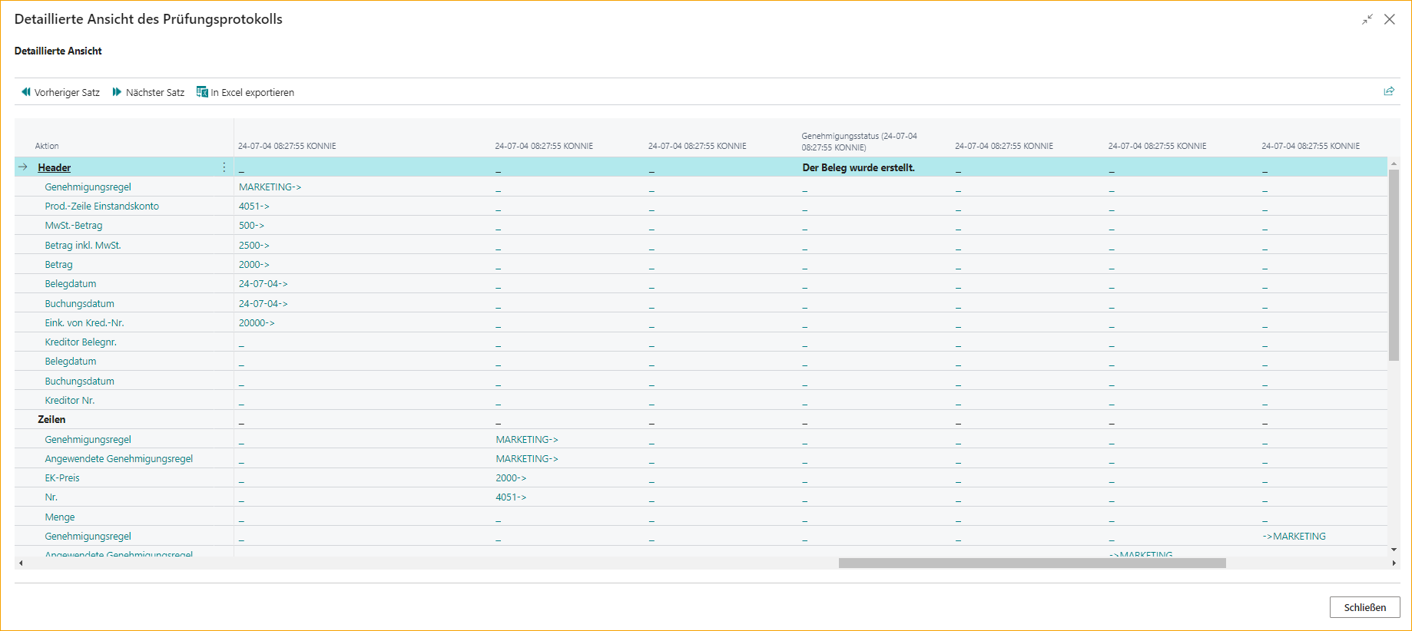Click the horizontal scrollbar thumb
1412x631 pixels.
coord(1032,563)
